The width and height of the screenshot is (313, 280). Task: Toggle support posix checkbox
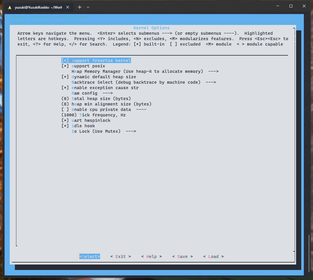pyautogui.click(x=83, y=66)
